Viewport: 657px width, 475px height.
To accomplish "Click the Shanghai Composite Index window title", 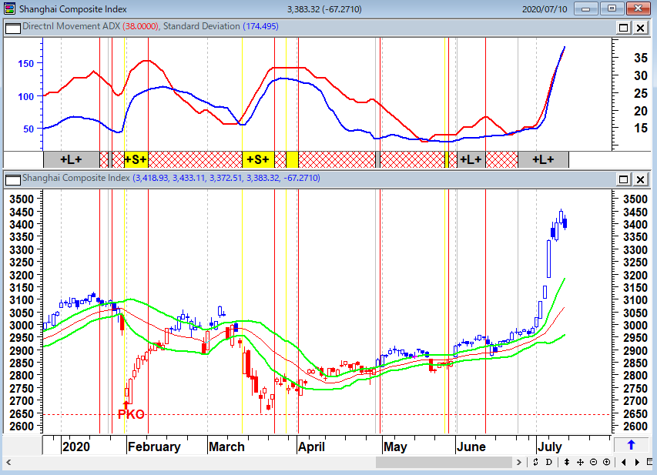I will coord(73,8).
